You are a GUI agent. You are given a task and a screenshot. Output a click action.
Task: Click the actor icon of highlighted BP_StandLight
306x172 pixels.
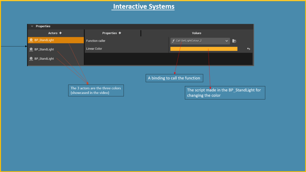click(x=31, y=40)
